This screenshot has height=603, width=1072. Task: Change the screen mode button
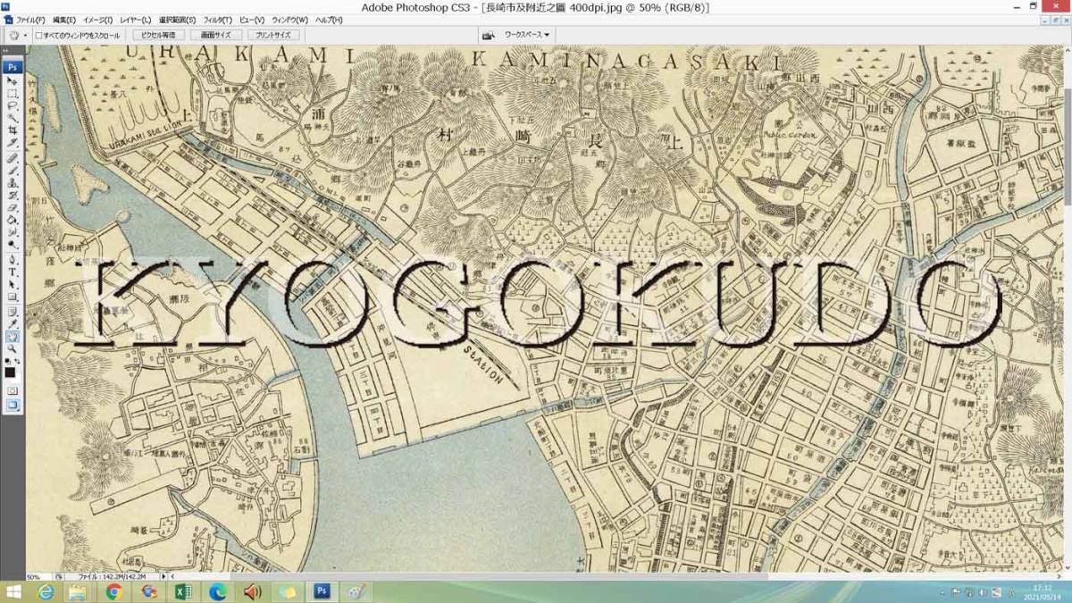(x=13, y=406)
